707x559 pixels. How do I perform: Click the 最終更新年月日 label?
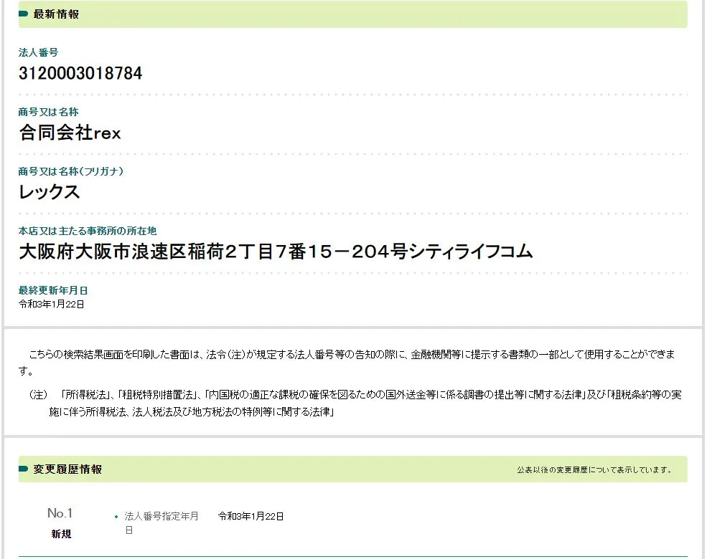pyautogui.click(x=53, y=290)
